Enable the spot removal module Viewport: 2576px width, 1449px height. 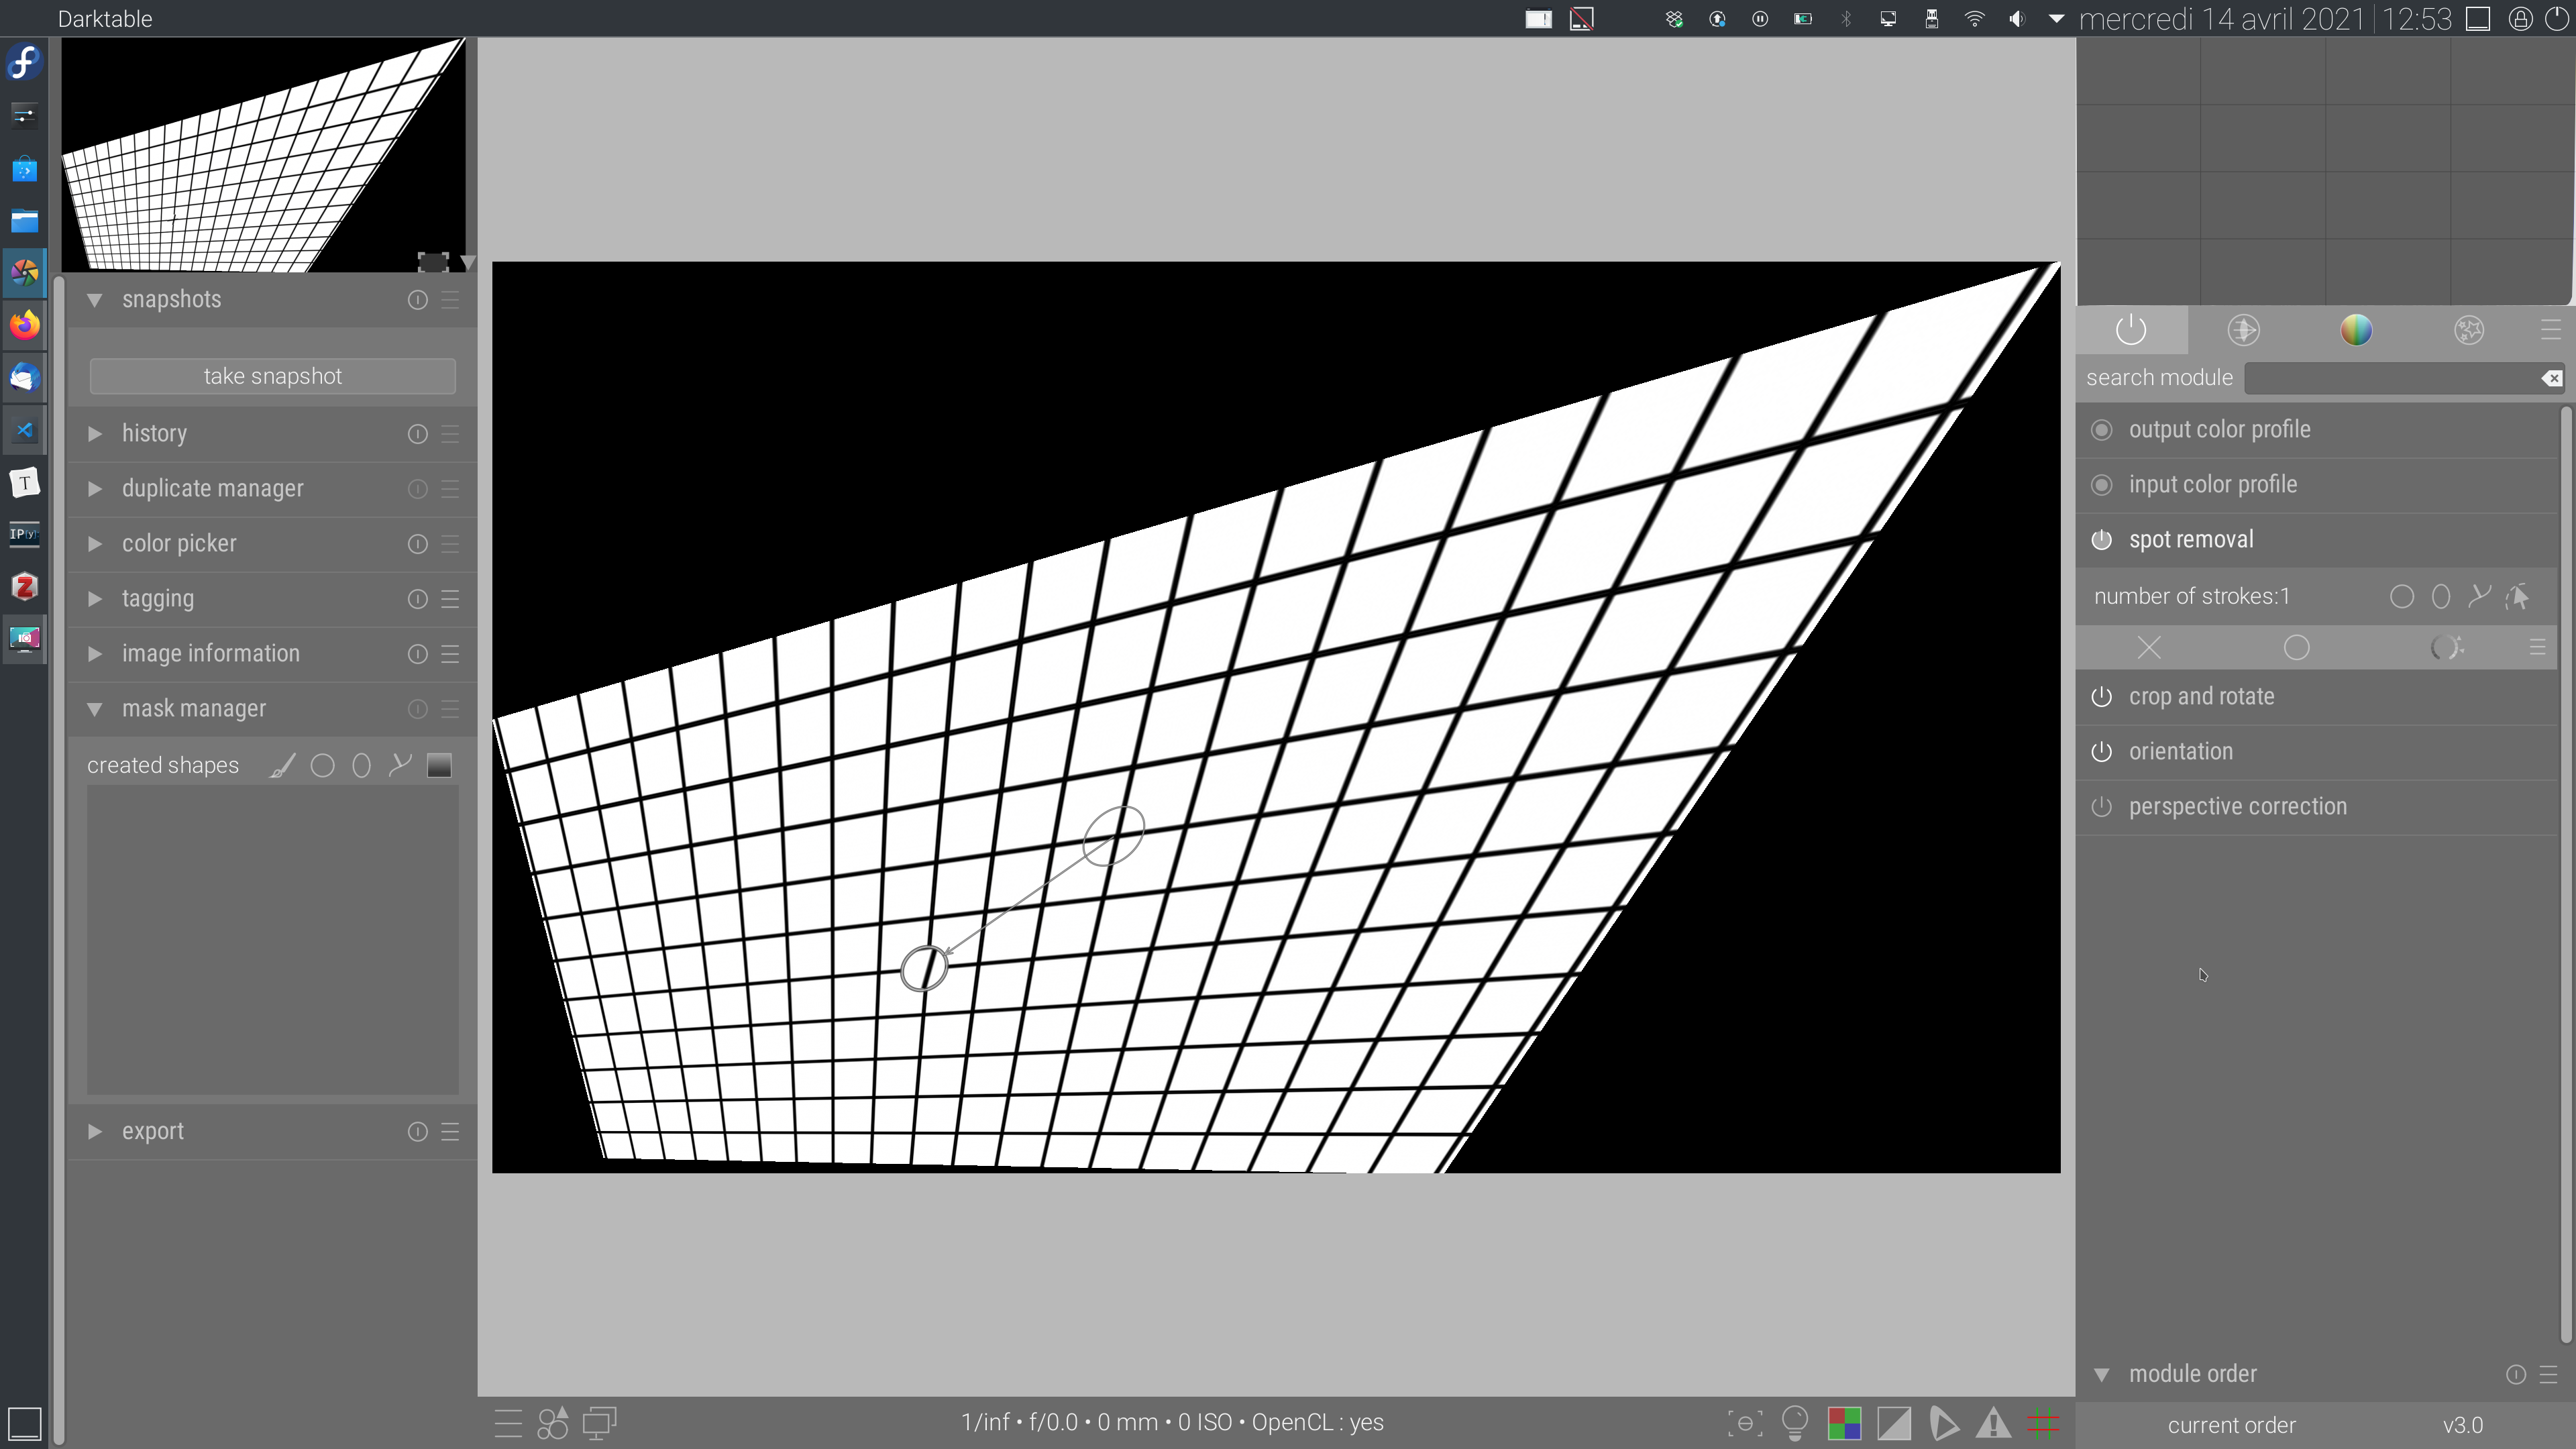pos(2102,539)
